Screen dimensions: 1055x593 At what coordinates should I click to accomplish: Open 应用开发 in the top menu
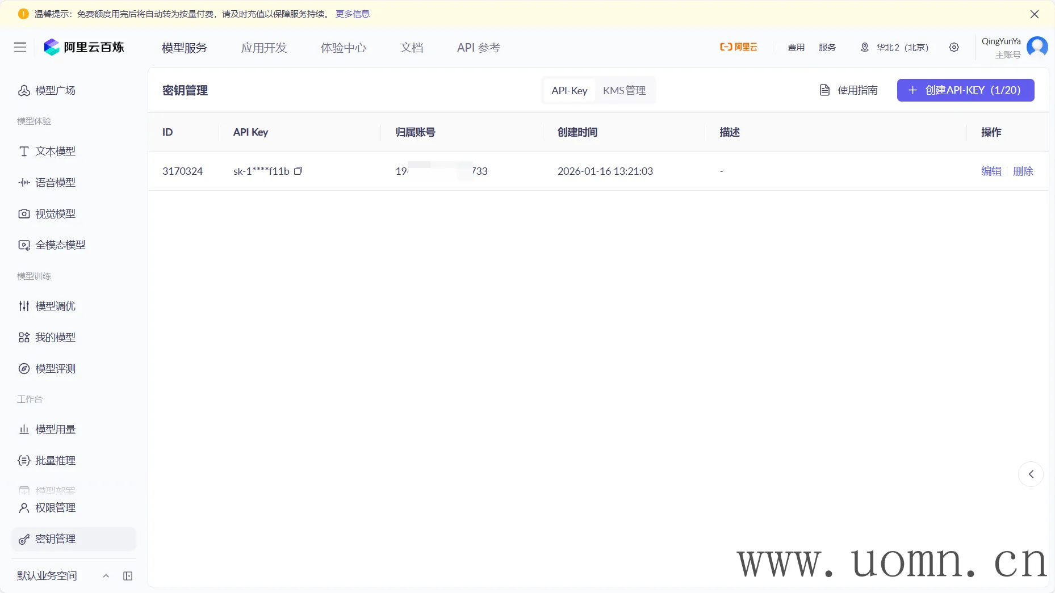tap(264, 48)
